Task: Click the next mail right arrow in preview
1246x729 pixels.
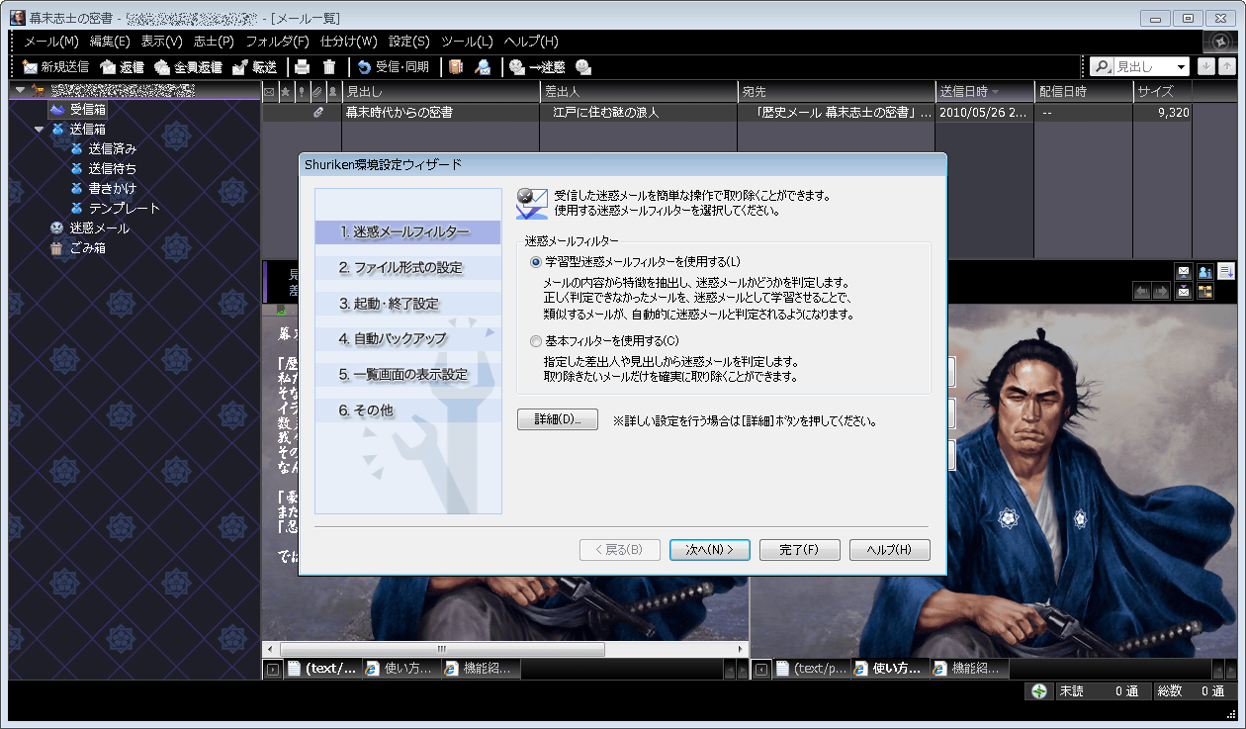Action: [1160, 291]
